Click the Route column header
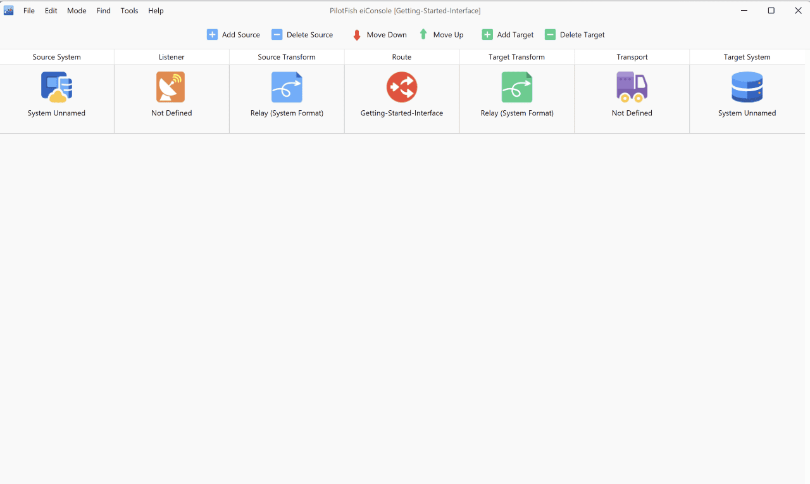Viewport: 810px width, 484px height. [x=402, y=57]
